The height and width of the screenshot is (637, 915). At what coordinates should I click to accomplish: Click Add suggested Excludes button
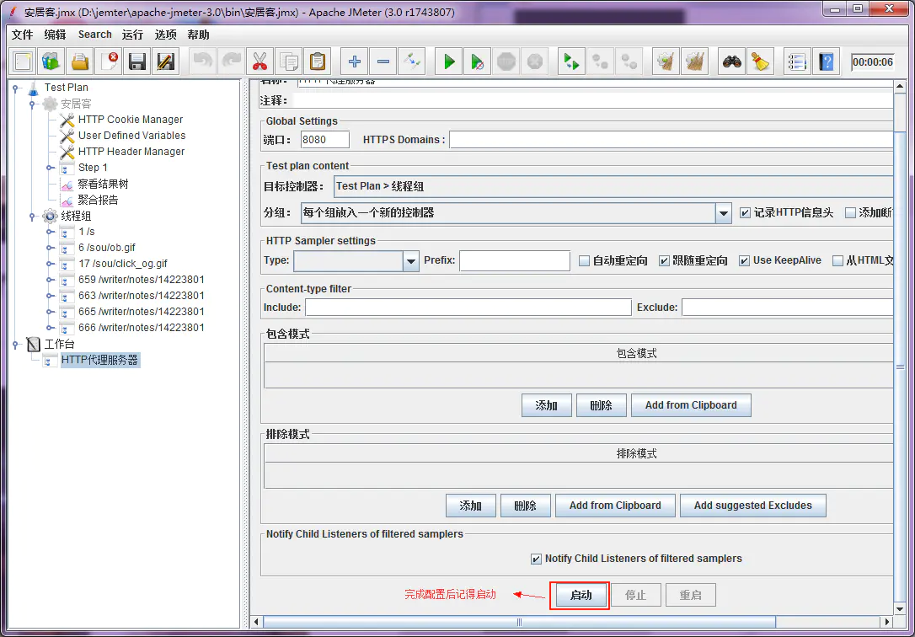pos(752,506)
